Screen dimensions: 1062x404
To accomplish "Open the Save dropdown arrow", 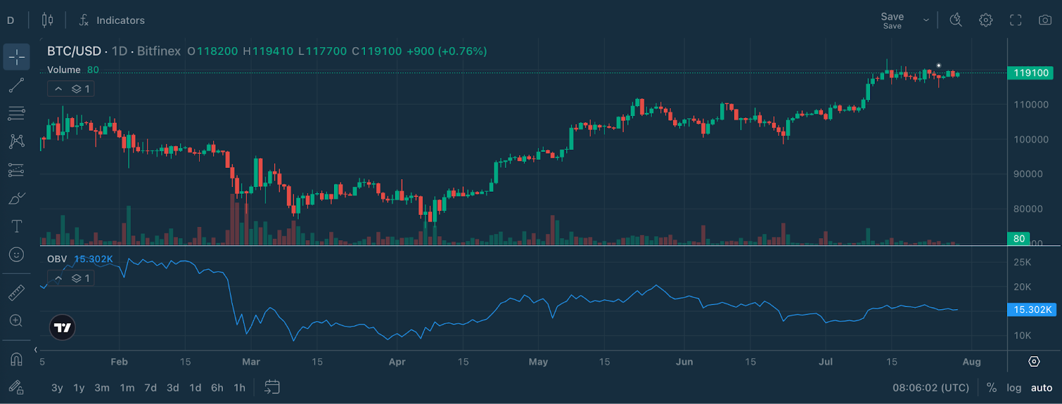I will point(926,20).
